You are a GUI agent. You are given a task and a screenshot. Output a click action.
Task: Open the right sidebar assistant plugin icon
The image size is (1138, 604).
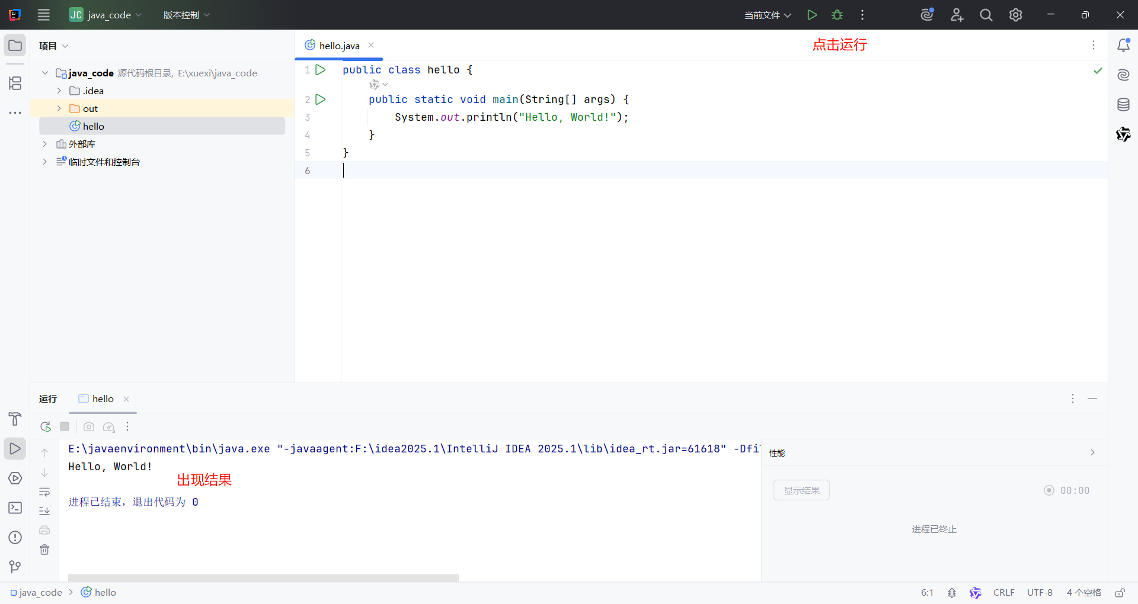(1123, 134)
